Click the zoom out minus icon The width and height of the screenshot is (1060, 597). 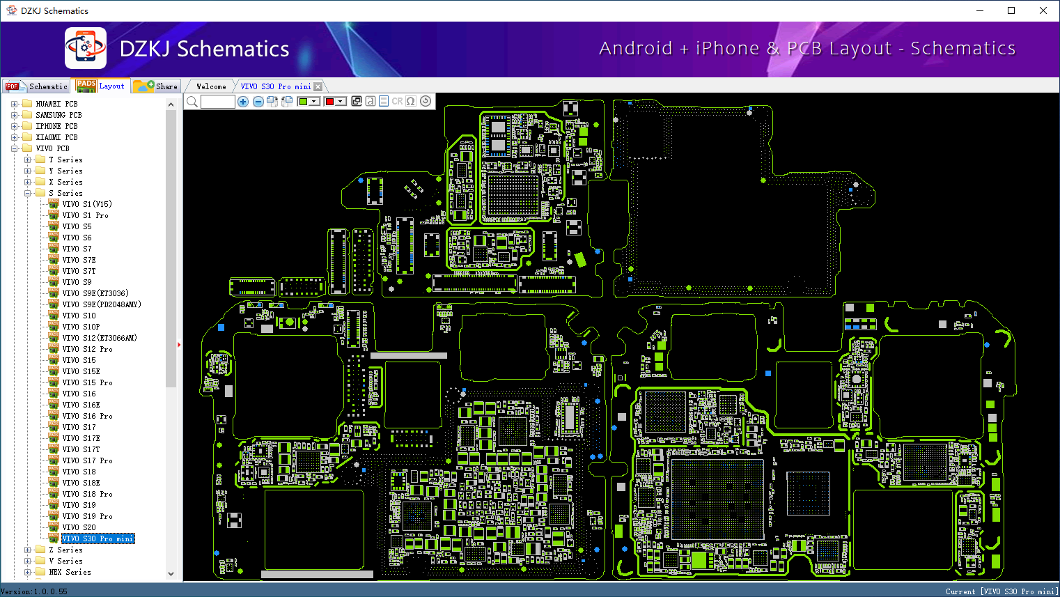coord(258,102)
